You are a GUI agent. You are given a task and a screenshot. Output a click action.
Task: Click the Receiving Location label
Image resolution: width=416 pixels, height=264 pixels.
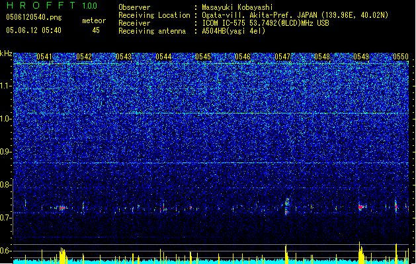click(x=154, y=15)
